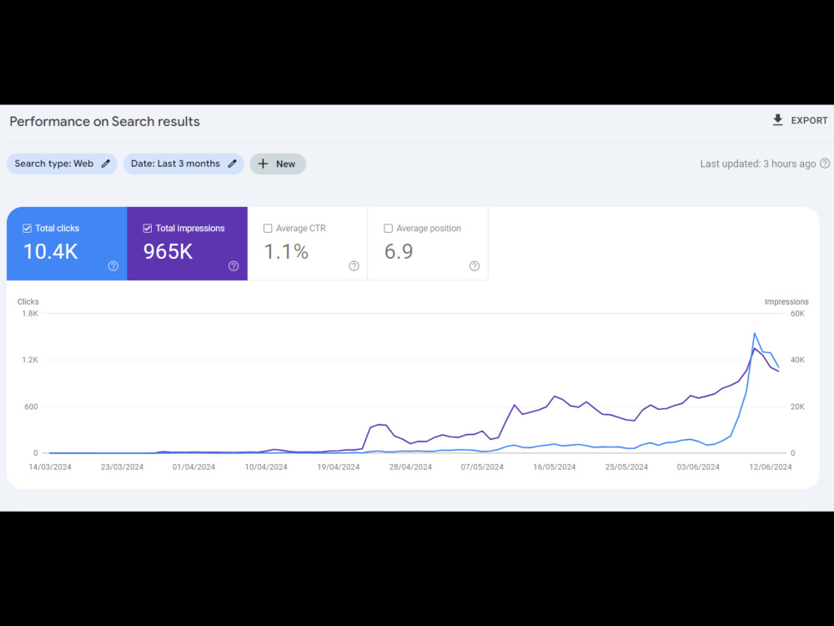Enable the Average CTR checkbox
Viewport: 834px width, 626px height.
pyautogui.click(x=268, y=229)
